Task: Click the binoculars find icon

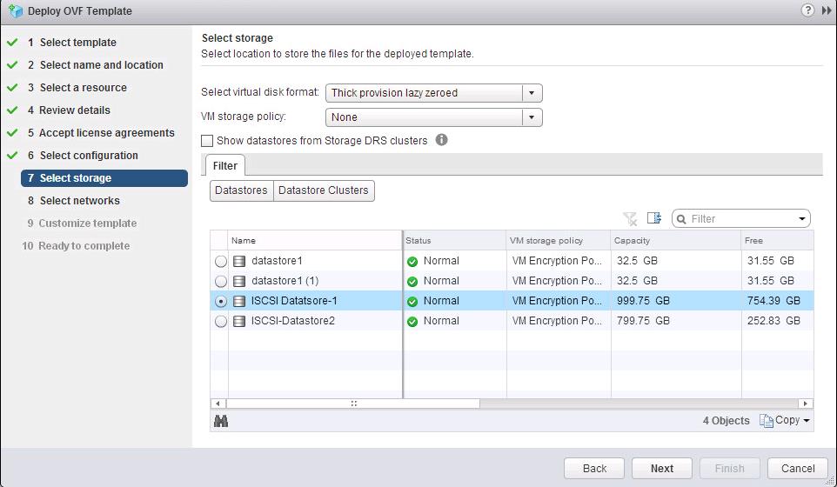Action: click(221, 421)
